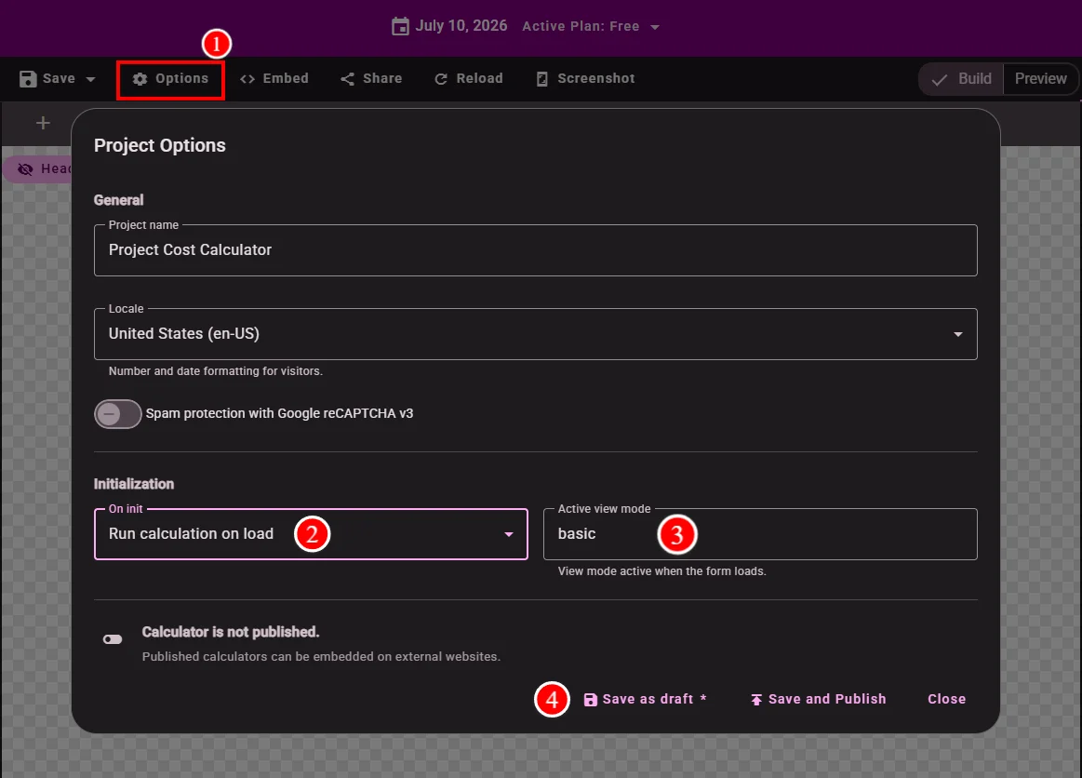
Task: Toggle the calculator published switch
Action: (113, 639)
